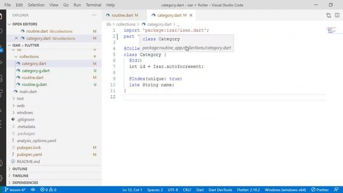Screen dimensions: 343x193
Task: Open the .metadata file
Action: click(54, 127)
